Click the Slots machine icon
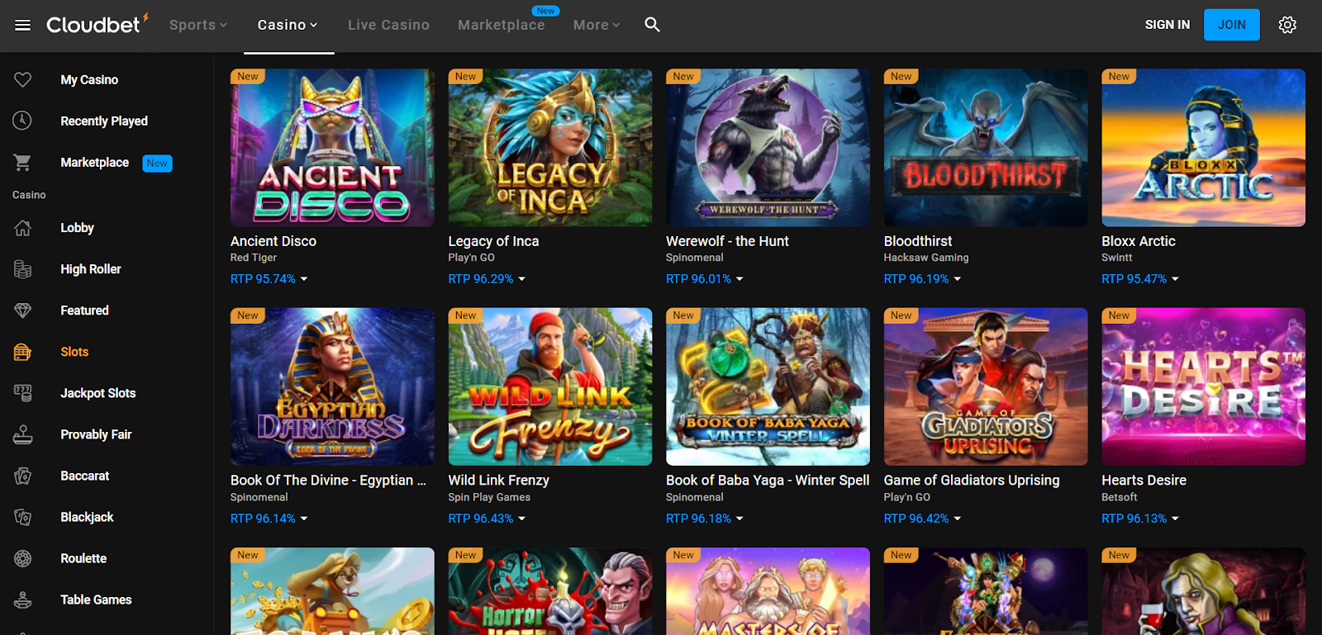Image resolution: width=1322 pixels, height=635 pixels. pyautogui.click(x=23, y=352)
